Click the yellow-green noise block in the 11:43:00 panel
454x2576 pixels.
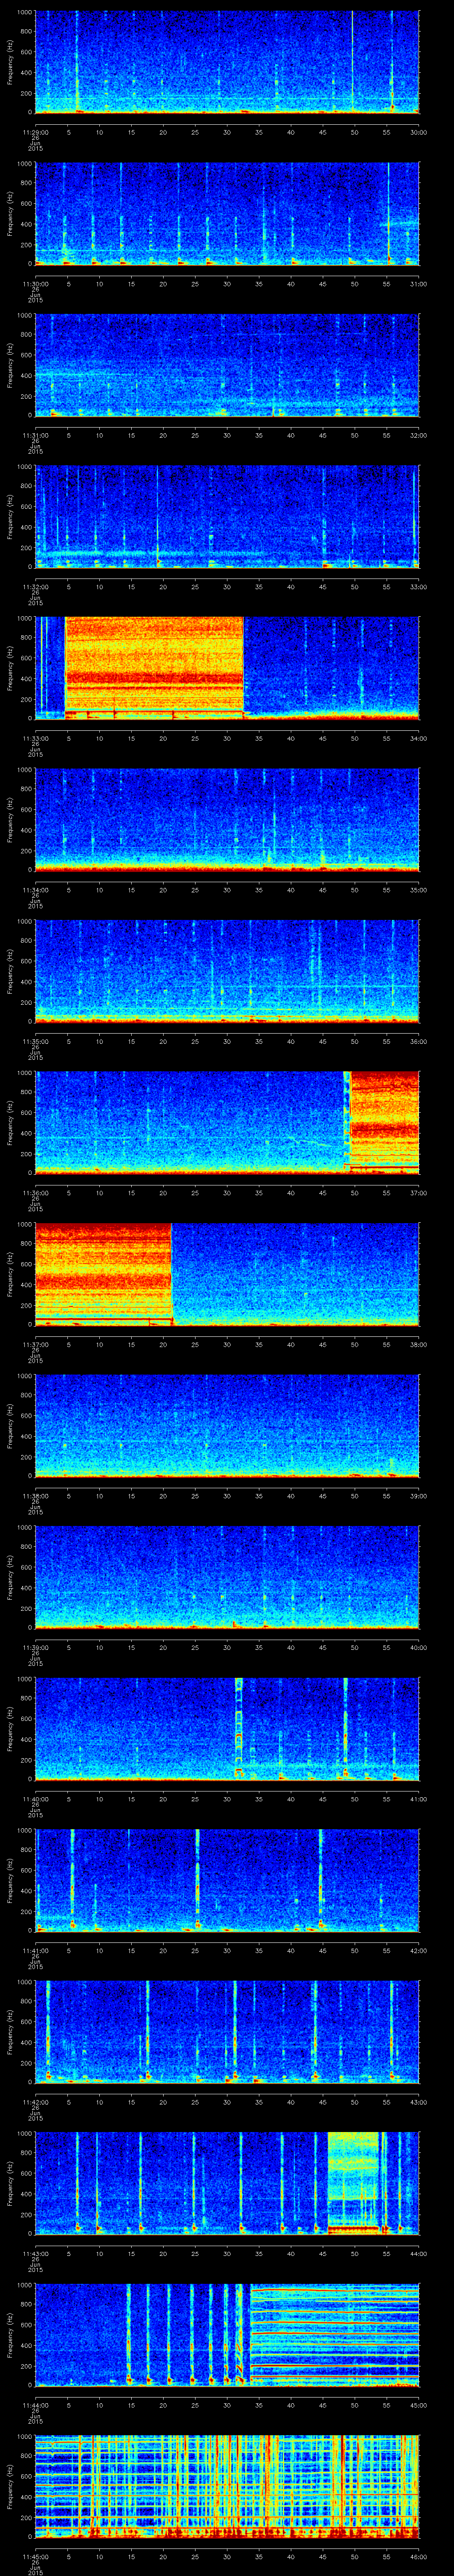tap(353, 2183)
